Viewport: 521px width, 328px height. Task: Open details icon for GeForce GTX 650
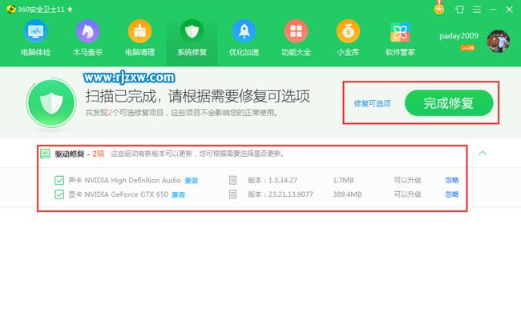[232, 194]
